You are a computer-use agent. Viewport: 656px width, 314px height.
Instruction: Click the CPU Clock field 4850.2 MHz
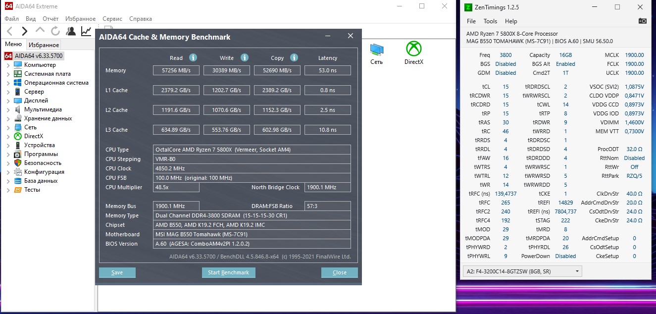[x=252, y=168]
